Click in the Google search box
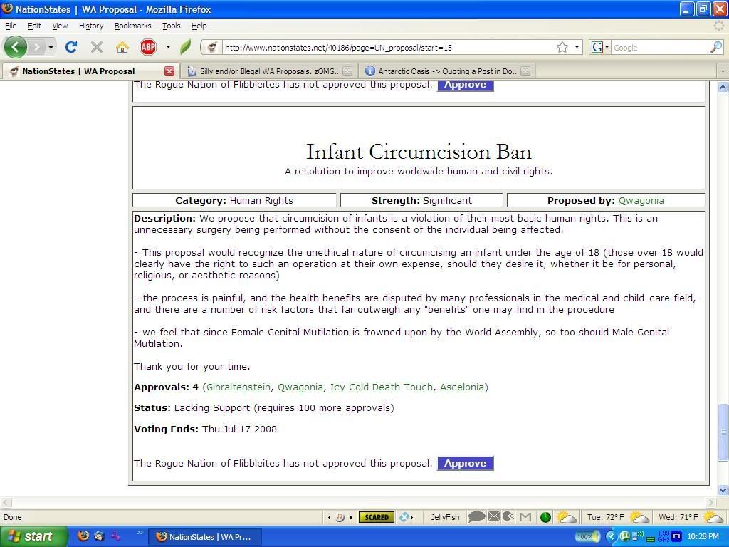This screenshot has width=729, height=547. (x=659, y=48)
